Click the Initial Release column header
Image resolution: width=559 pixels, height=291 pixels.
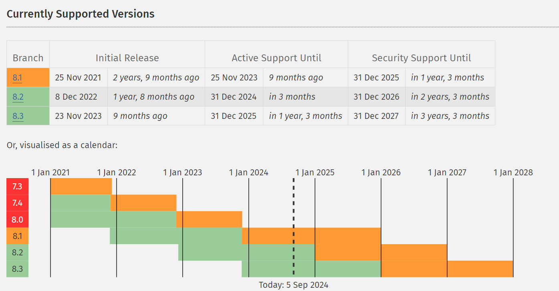[127, 58]
